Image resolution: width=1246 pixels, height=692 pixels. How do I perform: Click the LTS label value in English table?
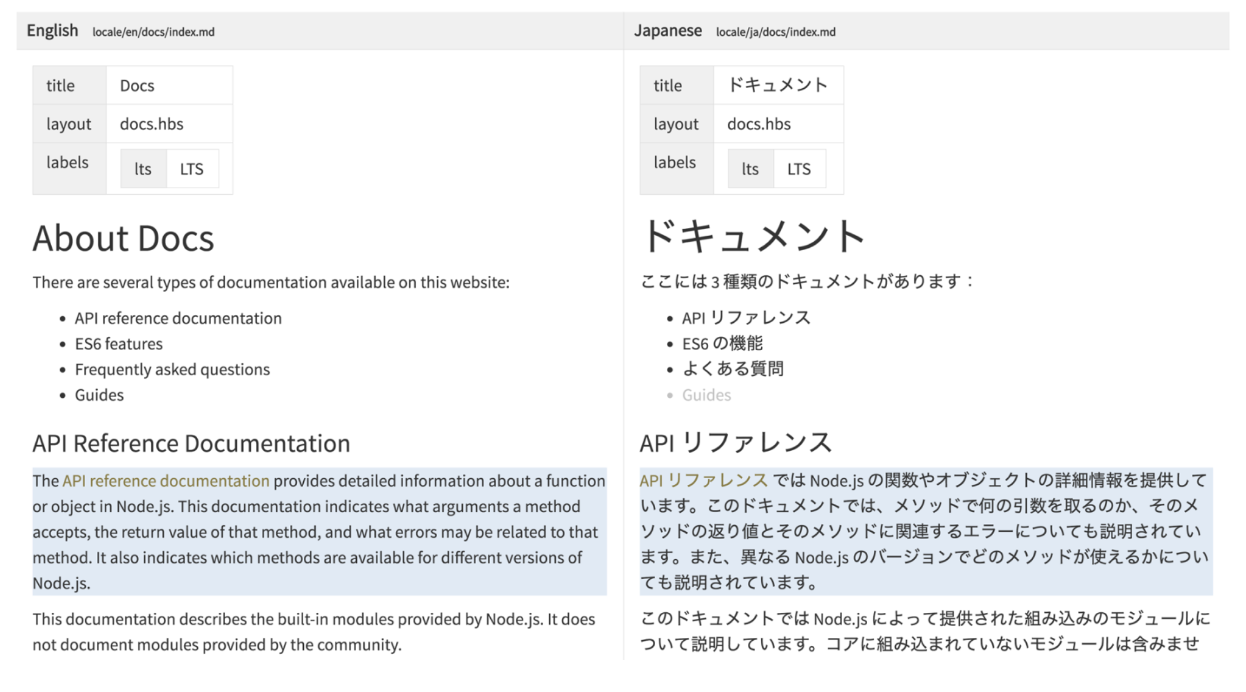point(192,169)
